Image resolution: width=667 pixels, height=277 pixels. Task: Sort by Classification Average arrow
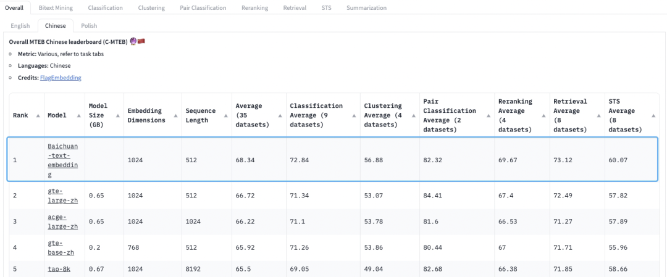(x=354, y=115)
